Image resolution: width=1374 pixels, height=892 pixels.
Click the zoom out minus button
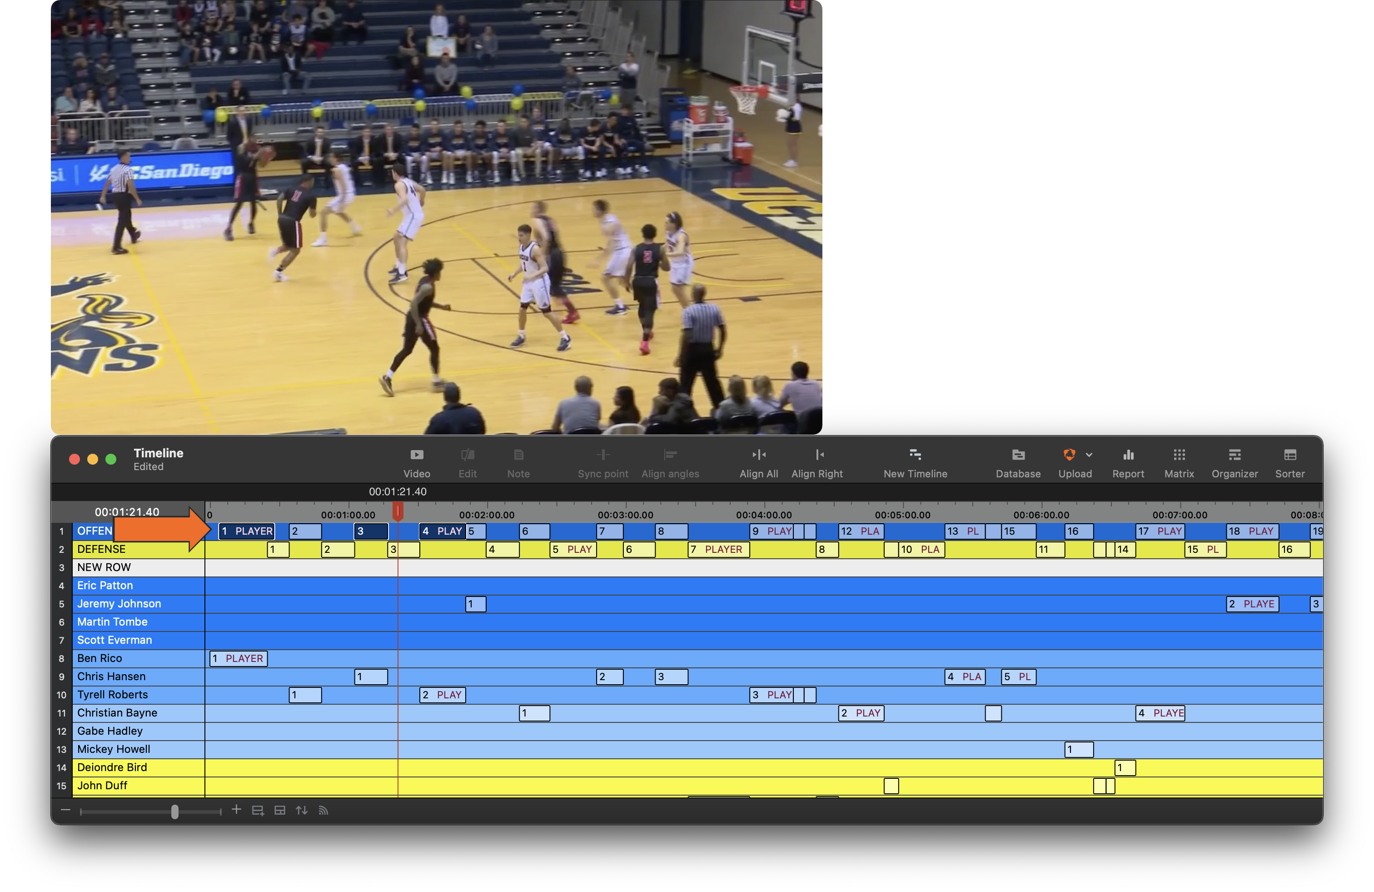tap(65, 810)
